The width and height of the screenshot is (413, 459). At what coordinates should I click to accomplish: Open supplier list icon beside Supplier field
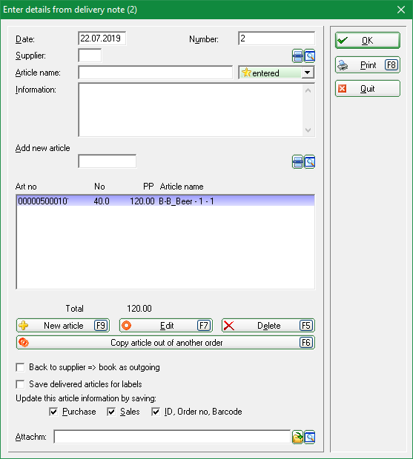point(297,56)
